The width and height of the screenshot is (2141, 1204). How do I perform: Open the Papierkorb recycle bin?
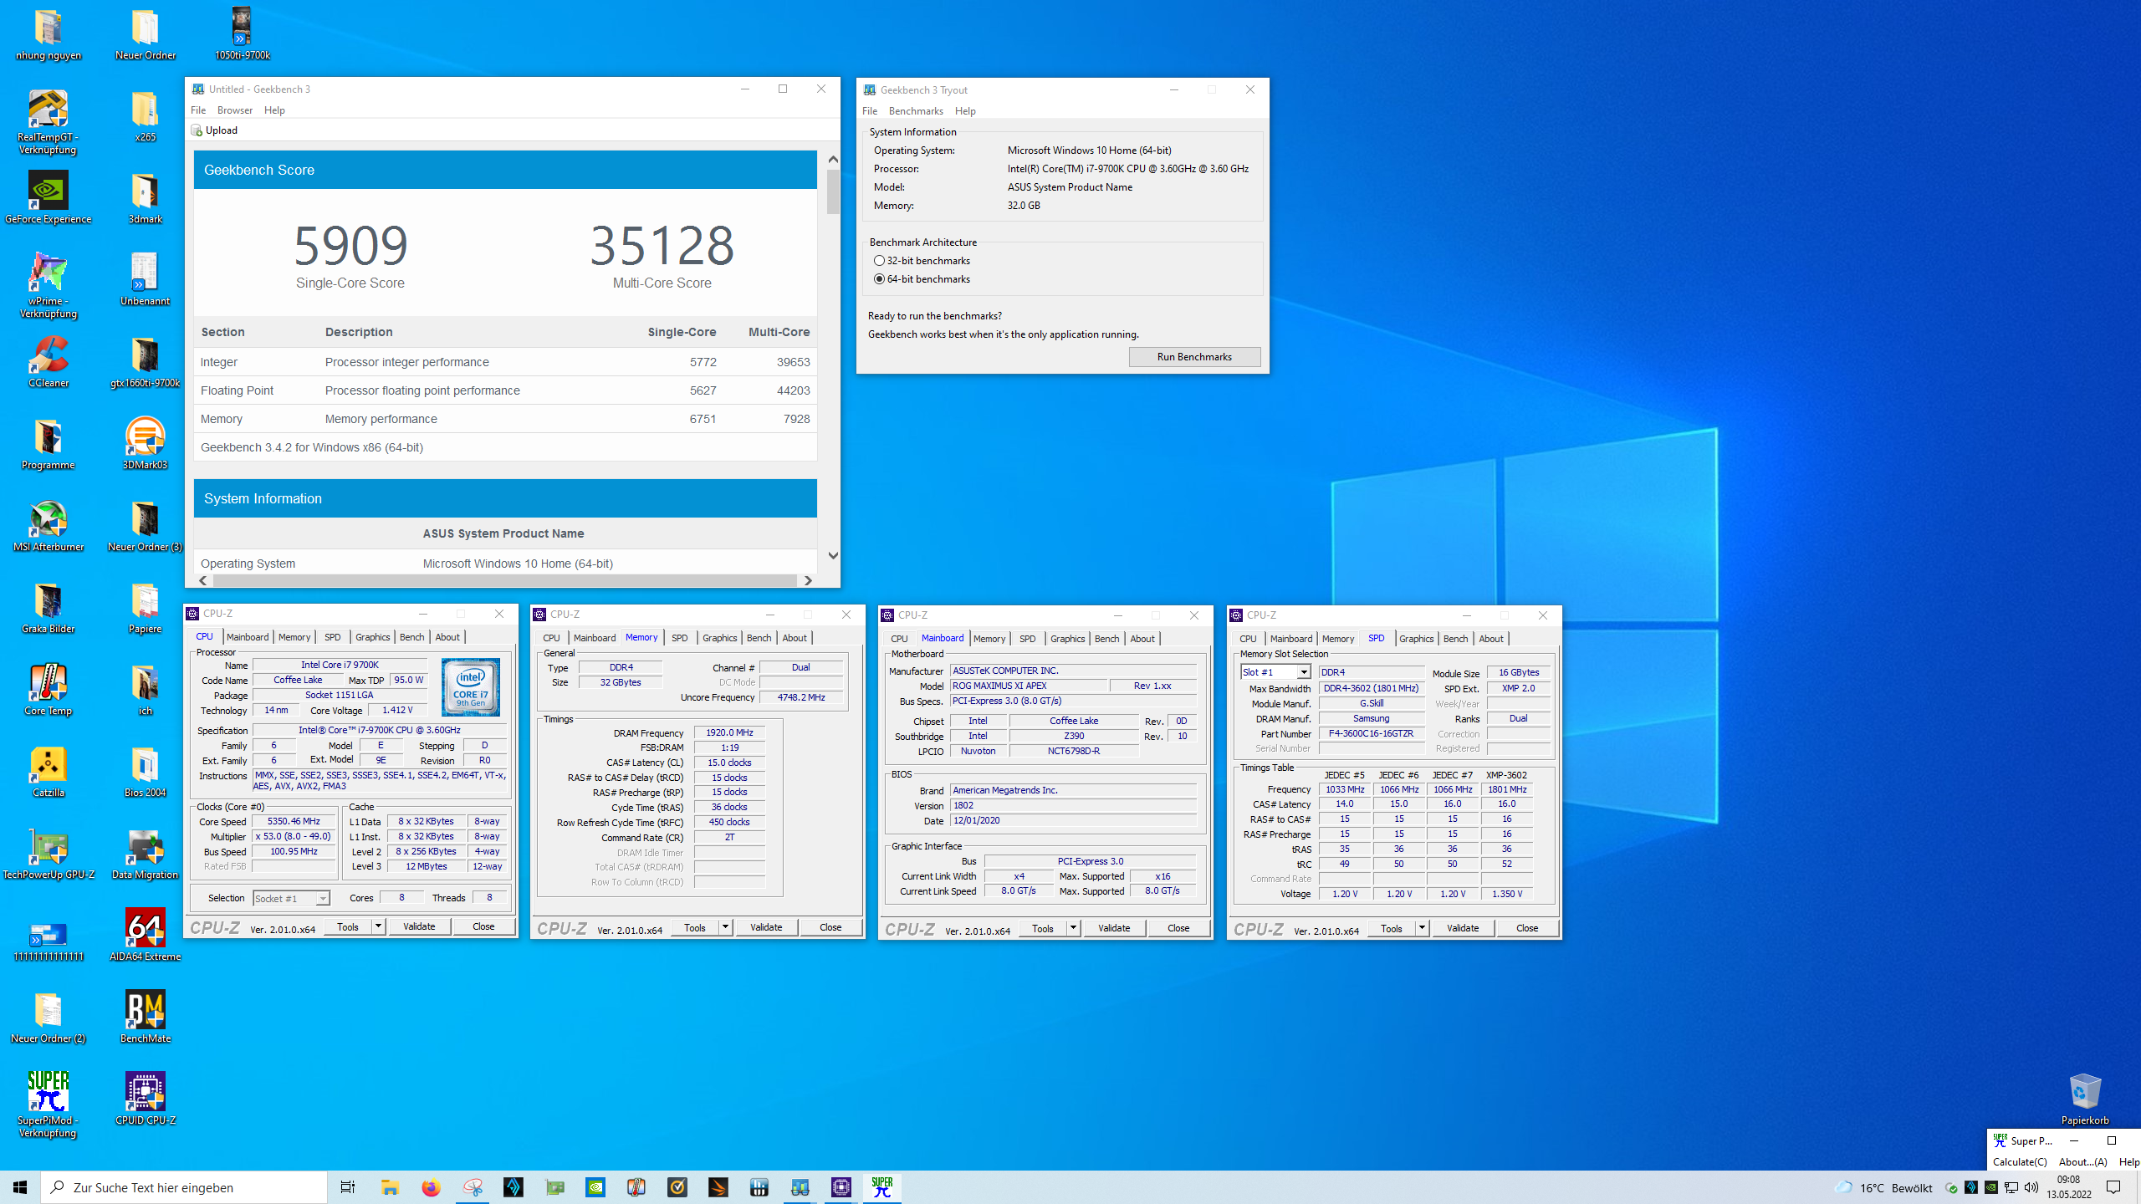coord(2084,1099)
